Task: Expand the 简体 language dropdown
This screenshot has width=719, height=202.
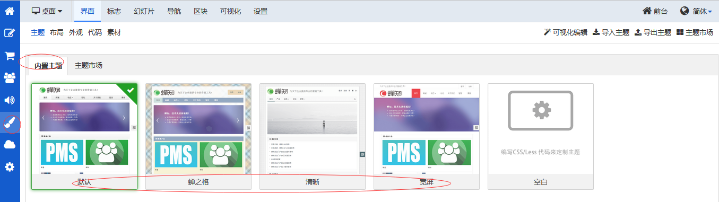Action: 695,11
